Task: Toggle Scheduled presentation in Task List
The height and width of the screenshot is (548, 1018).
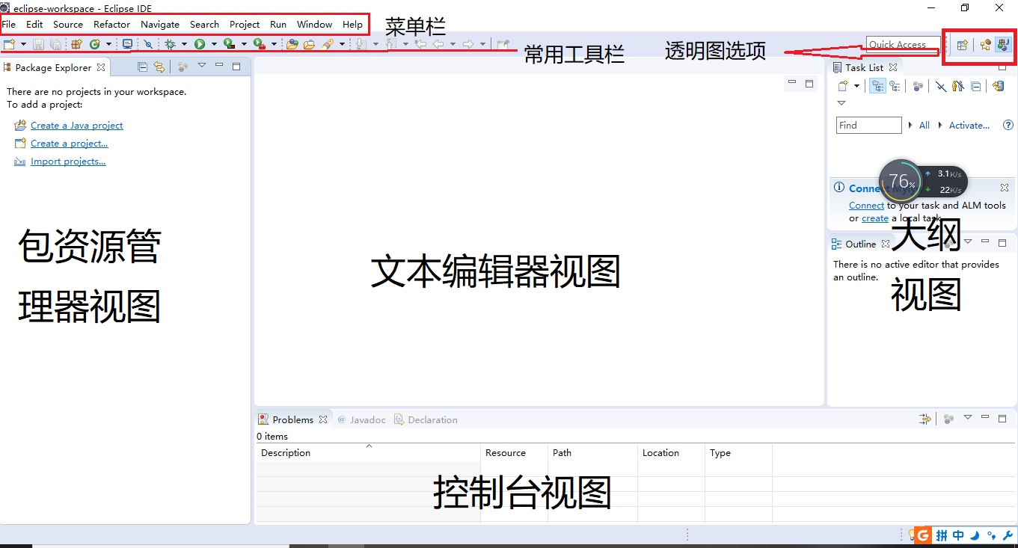Action: coord(895,86)
